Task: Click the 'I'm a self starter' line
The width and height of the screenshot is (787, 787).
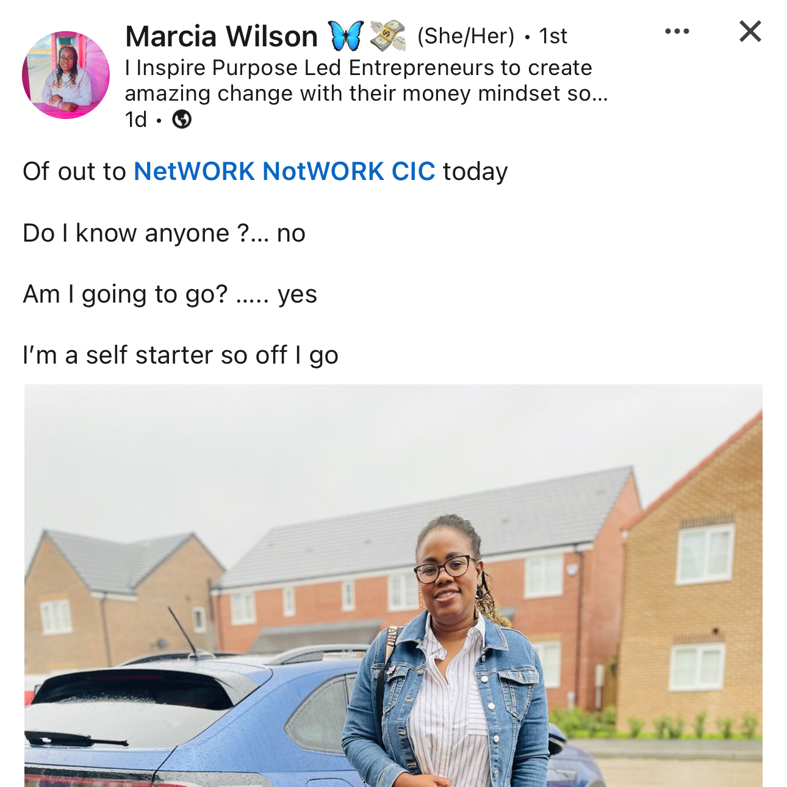Action: pos(181,355)
